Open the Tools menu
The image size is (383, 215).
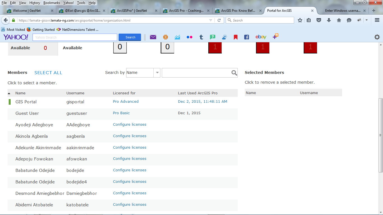[x=81, y=3]
